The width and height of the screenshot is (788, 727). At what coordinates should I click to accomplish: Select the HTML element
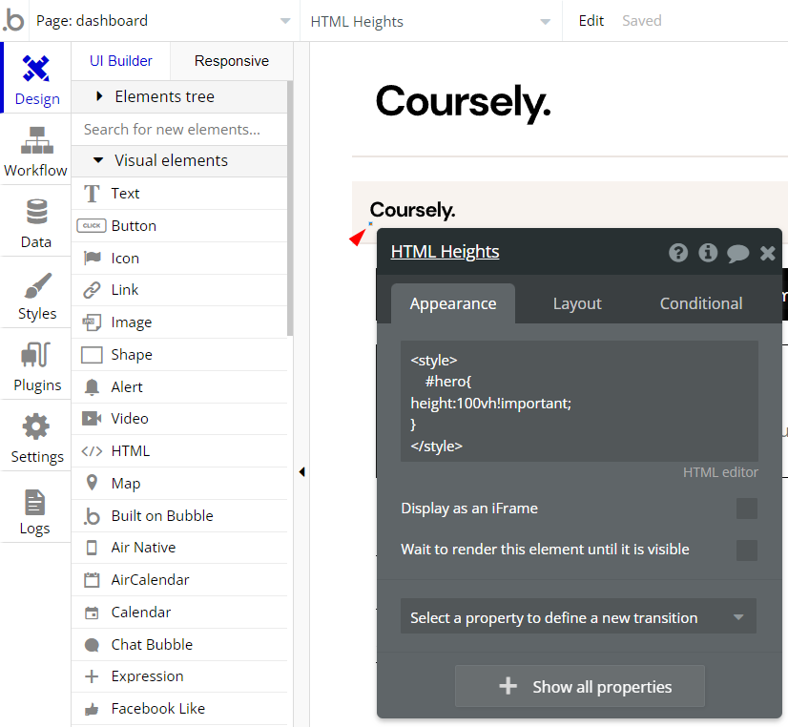[179, 451]
